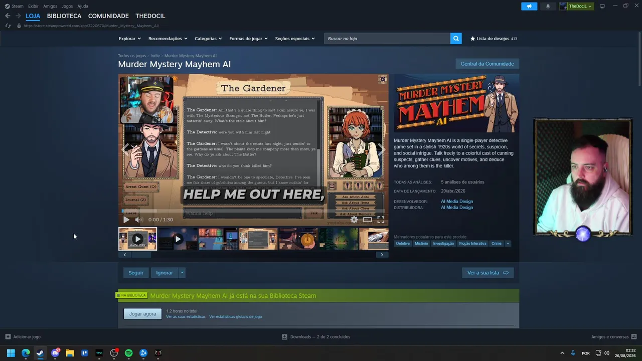Open the dropdown arrow beside Ignorar

(182, 273)
